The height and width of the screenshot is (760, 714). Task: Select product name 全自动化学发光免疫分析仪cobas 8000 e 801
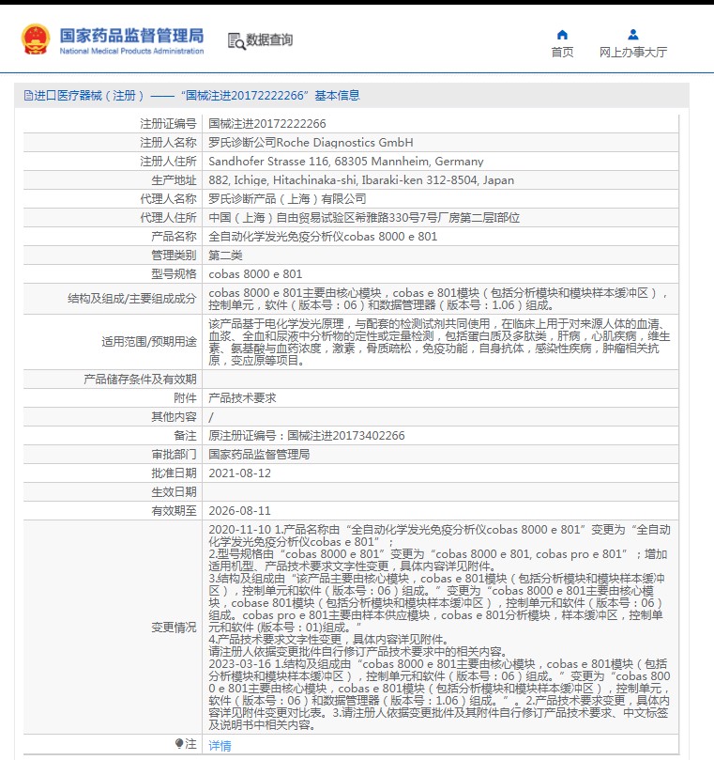pyautogui.click(x=323, y=237)
